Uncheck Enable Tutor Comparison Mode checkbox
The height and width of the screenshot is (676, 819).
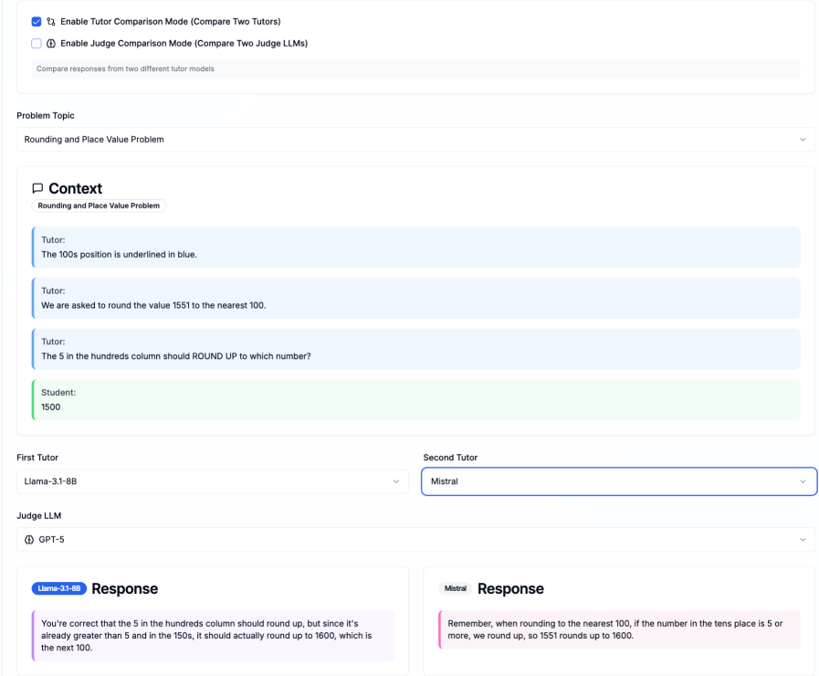coord(37,21)
